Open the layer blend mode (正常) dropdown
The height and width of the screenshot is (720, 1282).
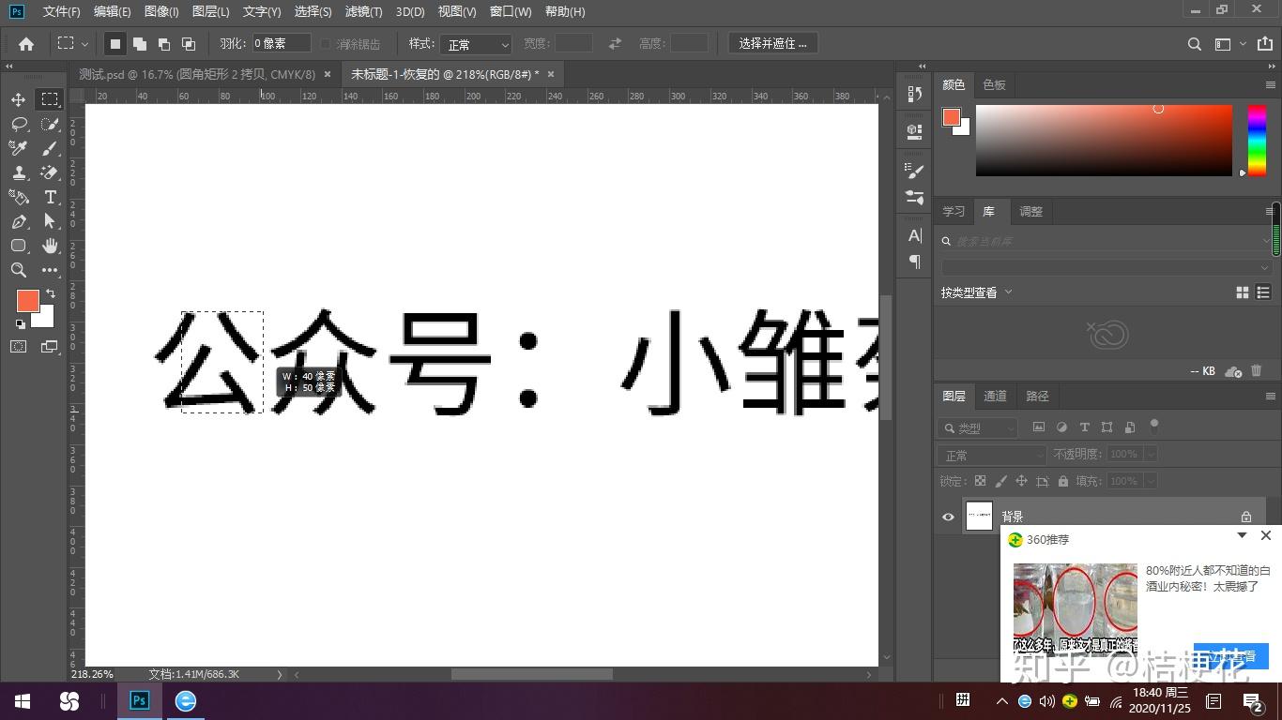(x=991, y=455)
